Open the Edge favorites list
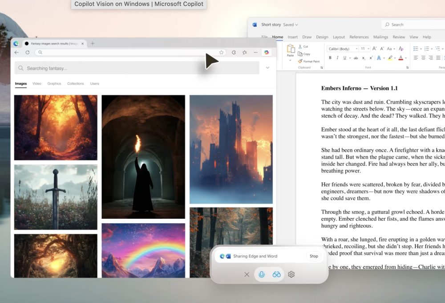This screenshot has width=445, height=303. click(x=245, y=52)
